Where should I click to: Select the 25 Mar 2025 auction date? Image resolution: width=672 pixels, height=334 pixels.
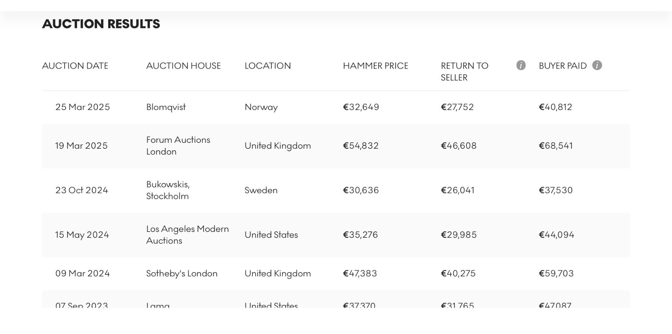pyautogui.click(x=83, y=107)
